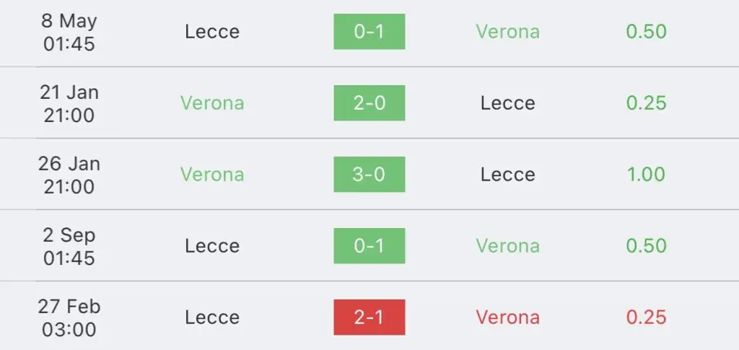Viewport: 739px width, 350px height.
Task: Open the 8 May 0-1 score badge
Action: (369, 32)
